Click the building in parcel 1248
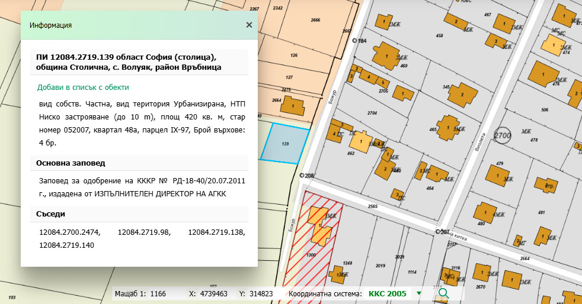The image size is (582, 304). tap(338, 274)
